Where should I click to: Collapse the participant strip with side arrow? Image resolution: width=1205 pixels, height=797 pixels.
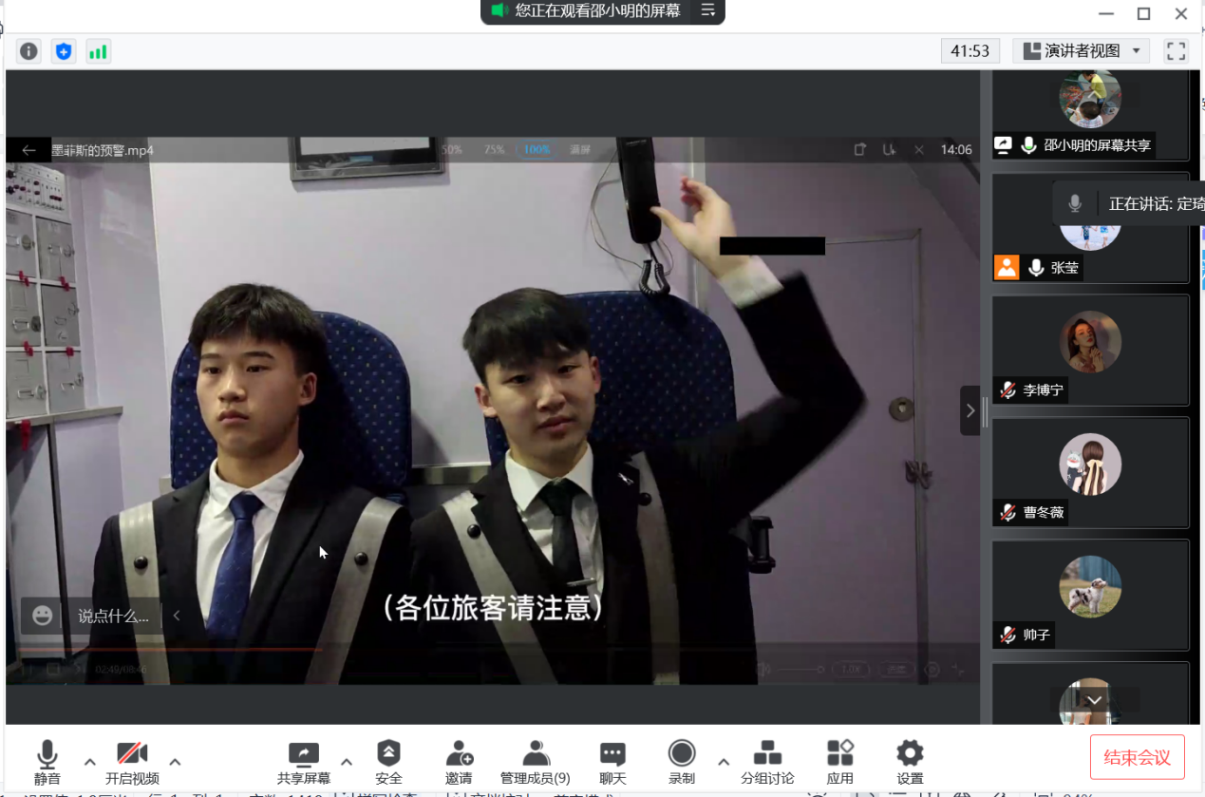click(x=970, y=410)
